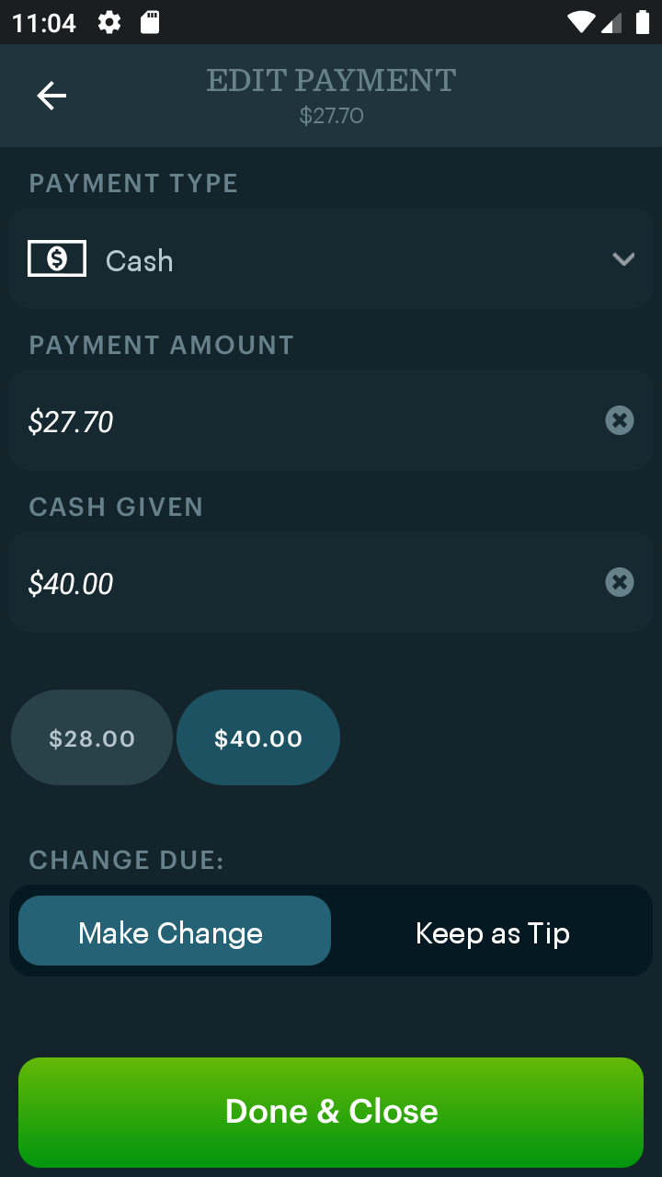This screenshot has width=662, height=1177.
Task: Switch change due to Keep as Tip
Action: pos(493,931)
